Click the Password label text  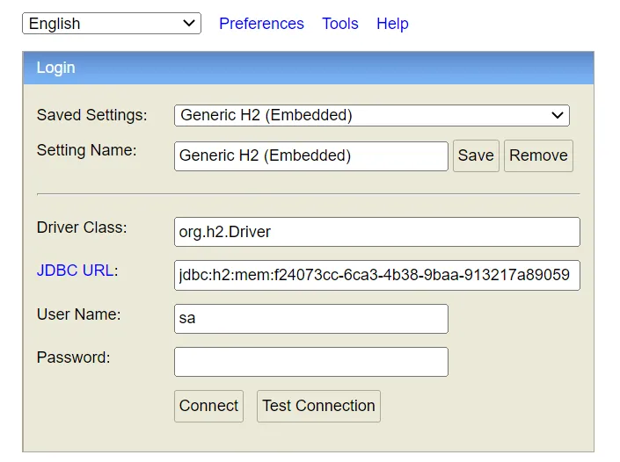pos(73,357)
